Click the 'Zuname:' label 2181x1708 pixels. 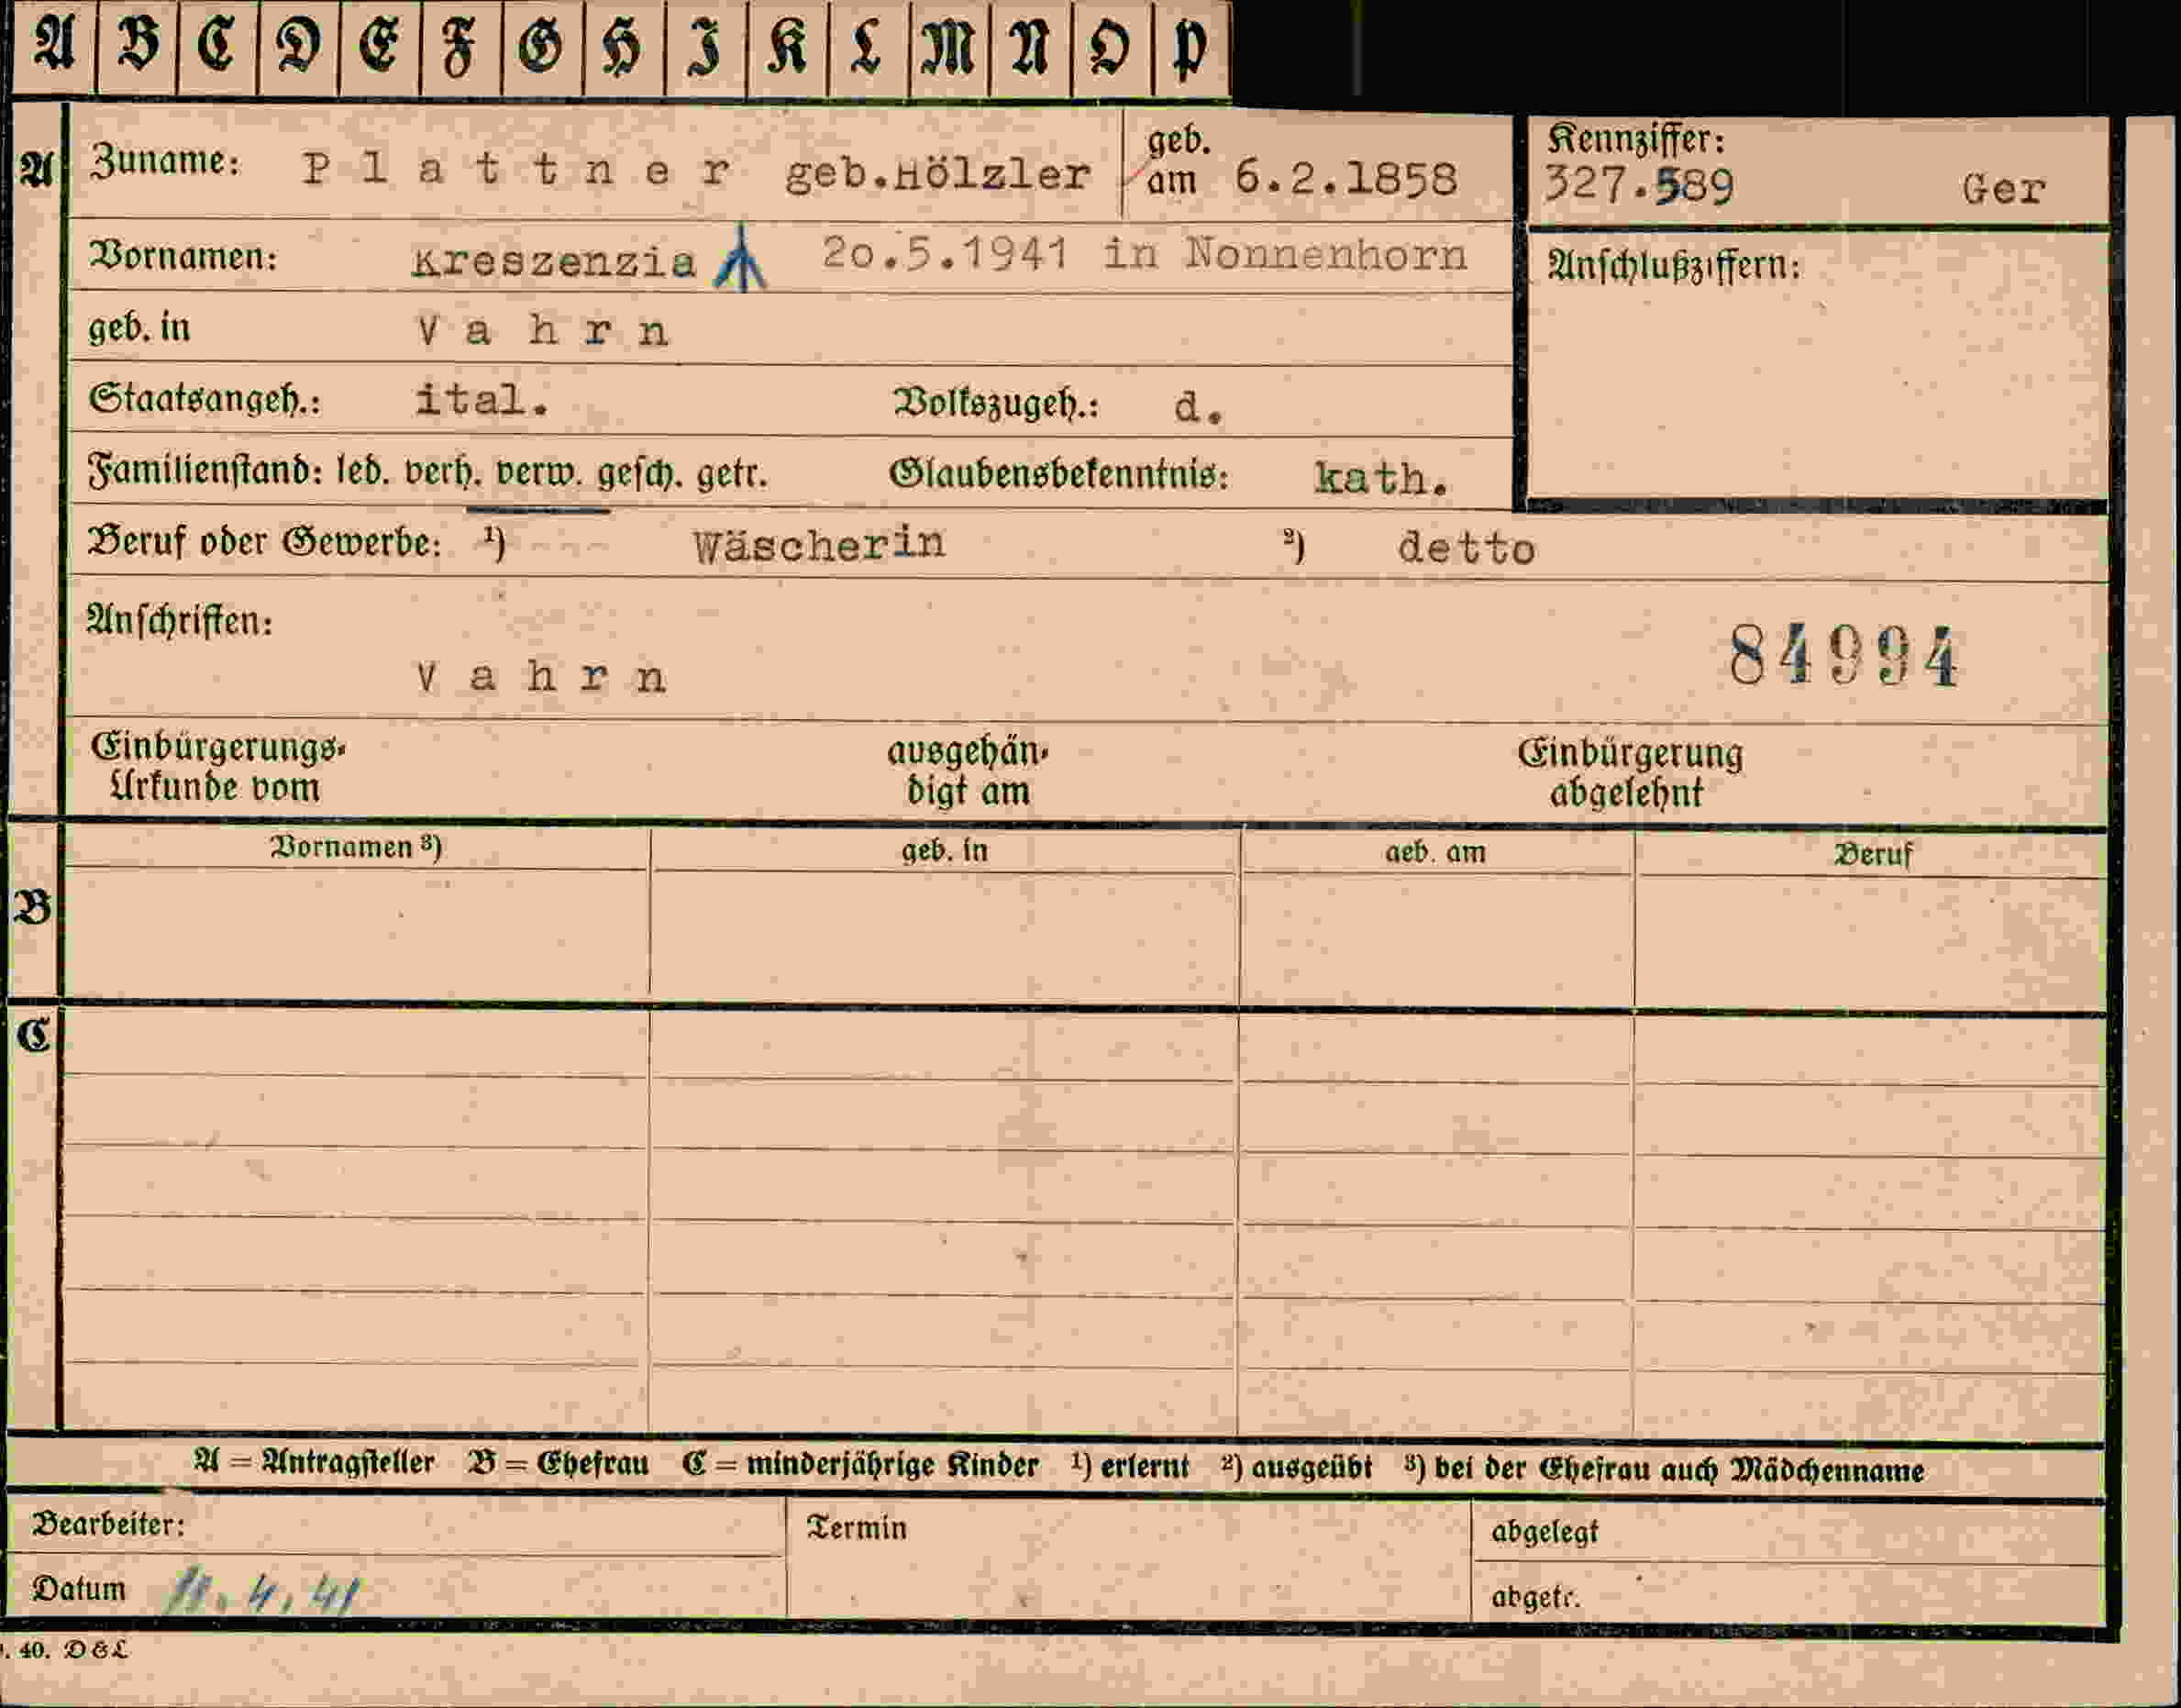[x=165, y=161]
